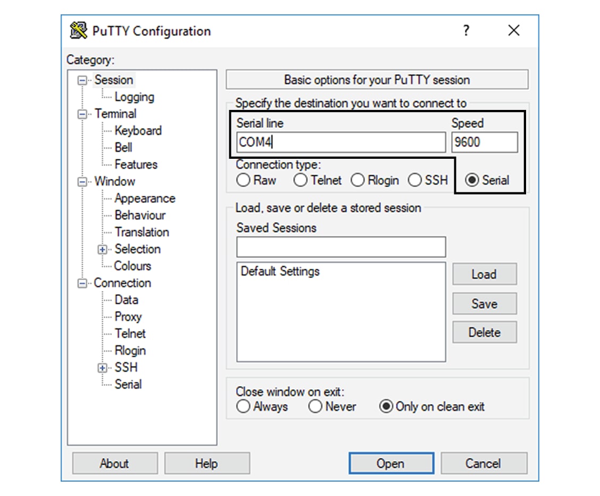
Task: Open the Rlogin category in tree
Action: pyautogui.click(x=130, y=350)
